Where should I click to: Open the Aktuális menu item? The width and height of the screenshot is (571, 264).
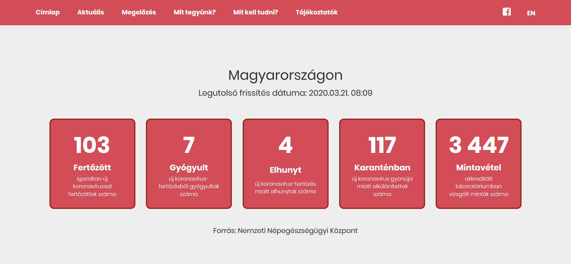(x=90, y=12)
